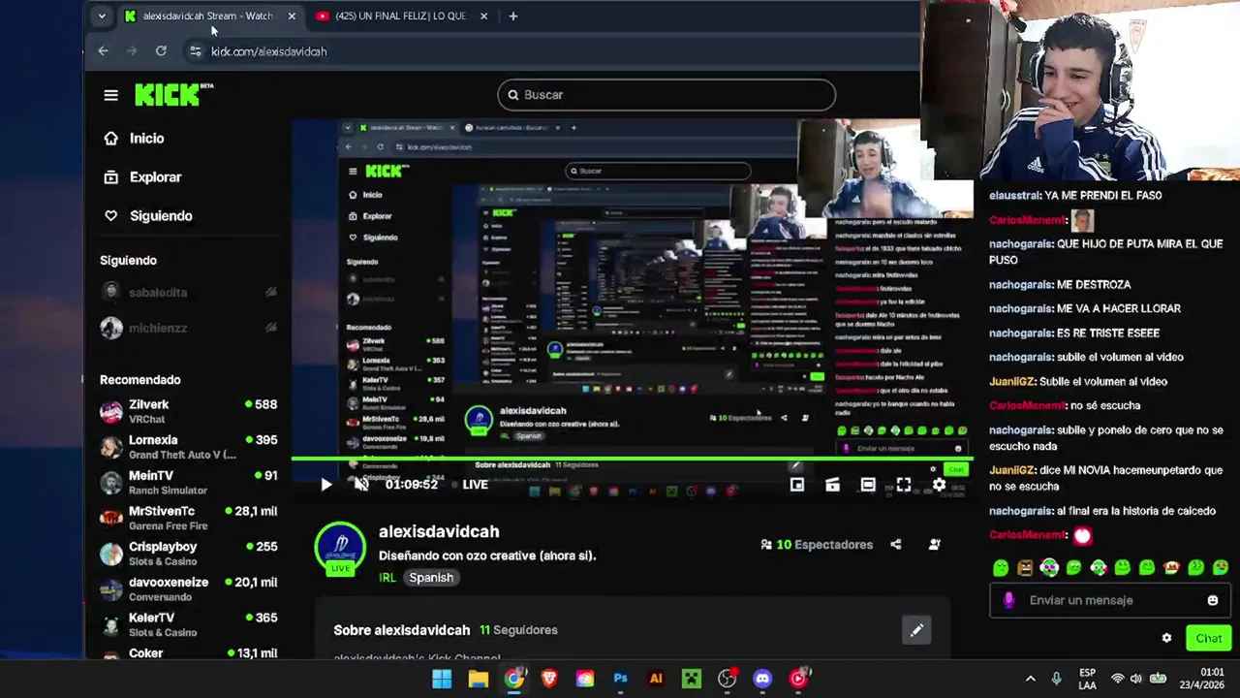1240x698 pixels.
Task: Open Illustrator from taskbar
Action: [x=656, y=679]
